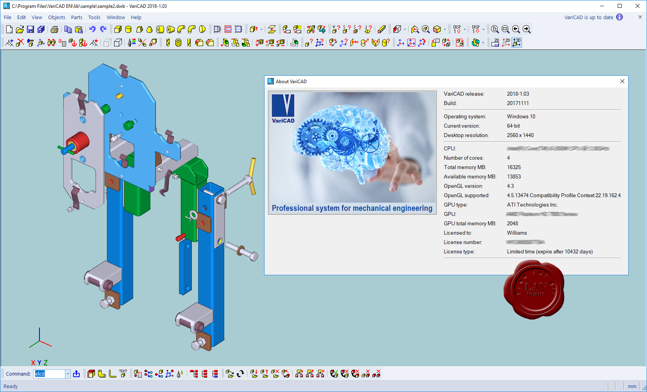Zoom in with plus magnifier icon
647x392 pixels.
click(495, 29)
